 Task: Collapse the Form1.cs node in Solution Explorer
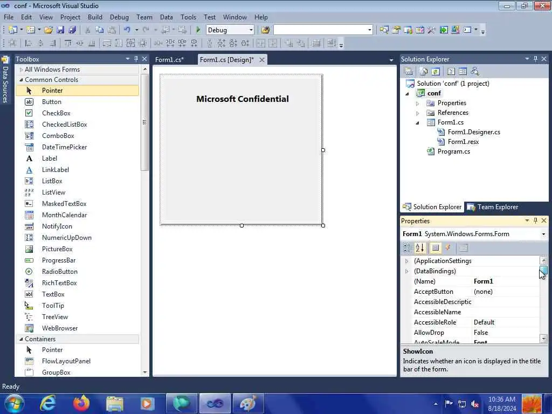point(418,123)
